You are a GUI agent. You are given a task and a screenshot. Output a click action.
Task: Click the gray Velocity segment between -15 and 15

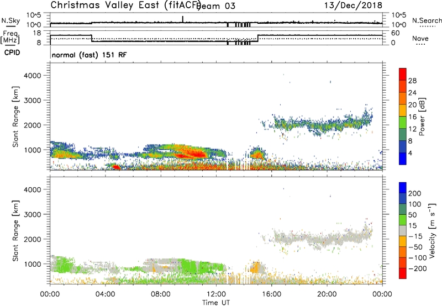[403, 231]
